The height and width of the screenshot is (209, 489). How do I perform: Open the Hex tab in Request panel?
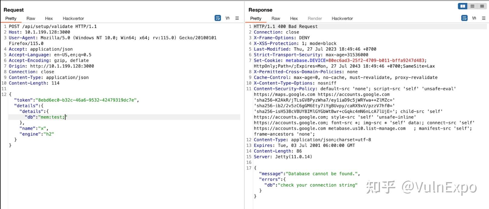[x=49, y=18]
